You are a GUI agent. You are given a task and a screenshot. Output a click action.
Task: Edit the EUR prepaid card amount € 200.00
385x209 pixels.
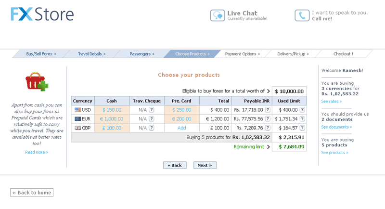pos(181,119)
